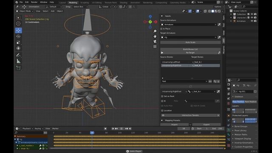Select the Pose Position toggle
The image size is (272, 153).
coord(238,102)
